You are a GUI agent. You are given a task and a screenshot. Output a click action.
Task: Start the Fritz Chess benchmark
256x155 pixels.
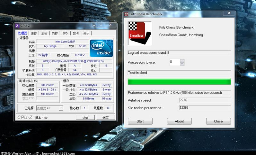pyautogui.click(x=140, y=121)
